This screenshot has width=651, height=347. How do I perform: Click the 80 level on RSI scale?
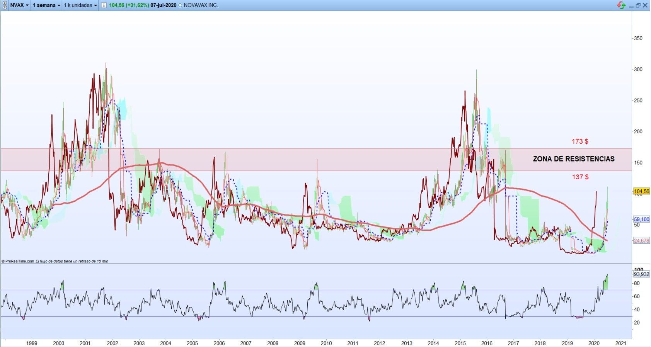637,283
